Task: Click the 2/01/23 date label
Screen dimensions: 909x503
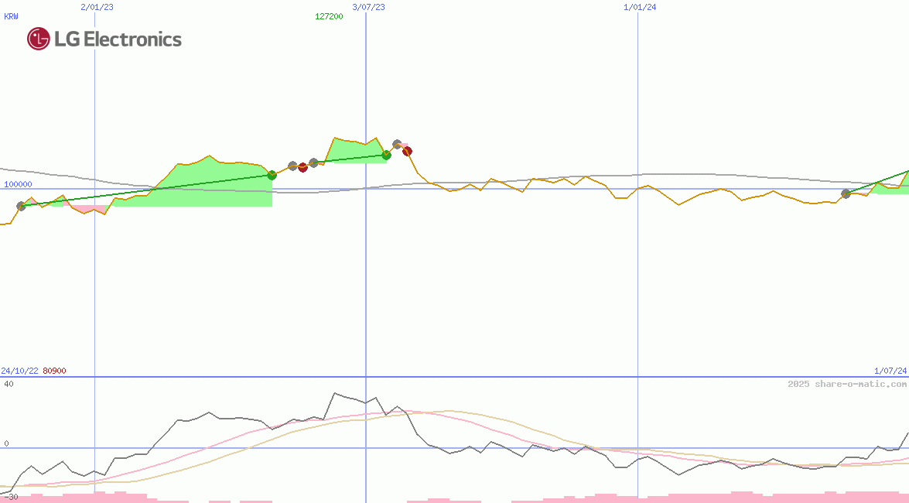Action: [97, 7]
